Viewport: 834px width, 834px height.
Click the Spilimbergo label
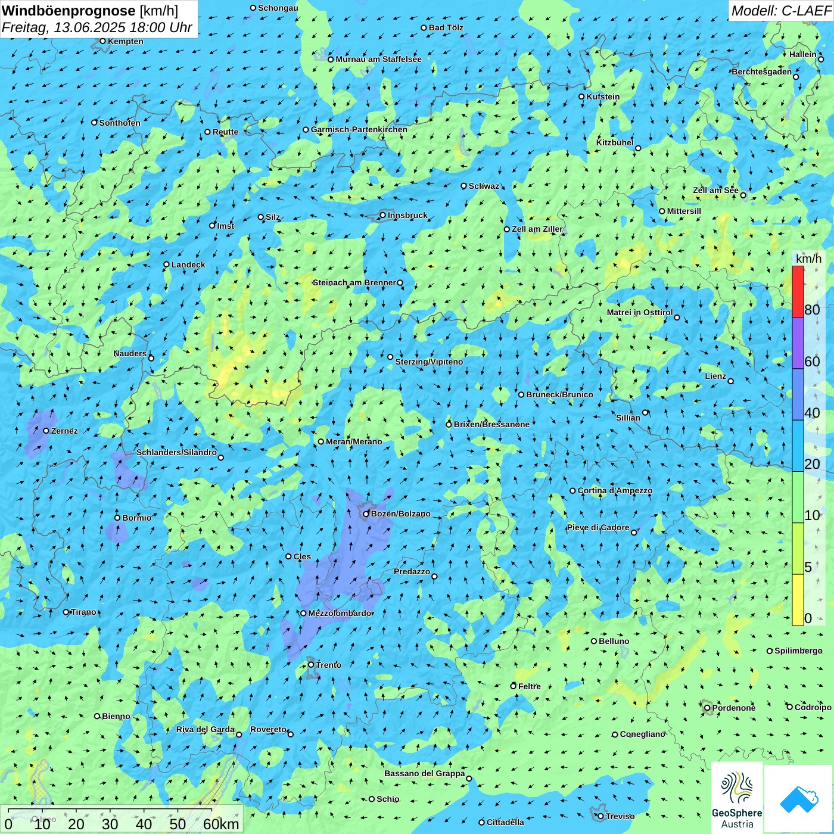click(x=798, y=651)
